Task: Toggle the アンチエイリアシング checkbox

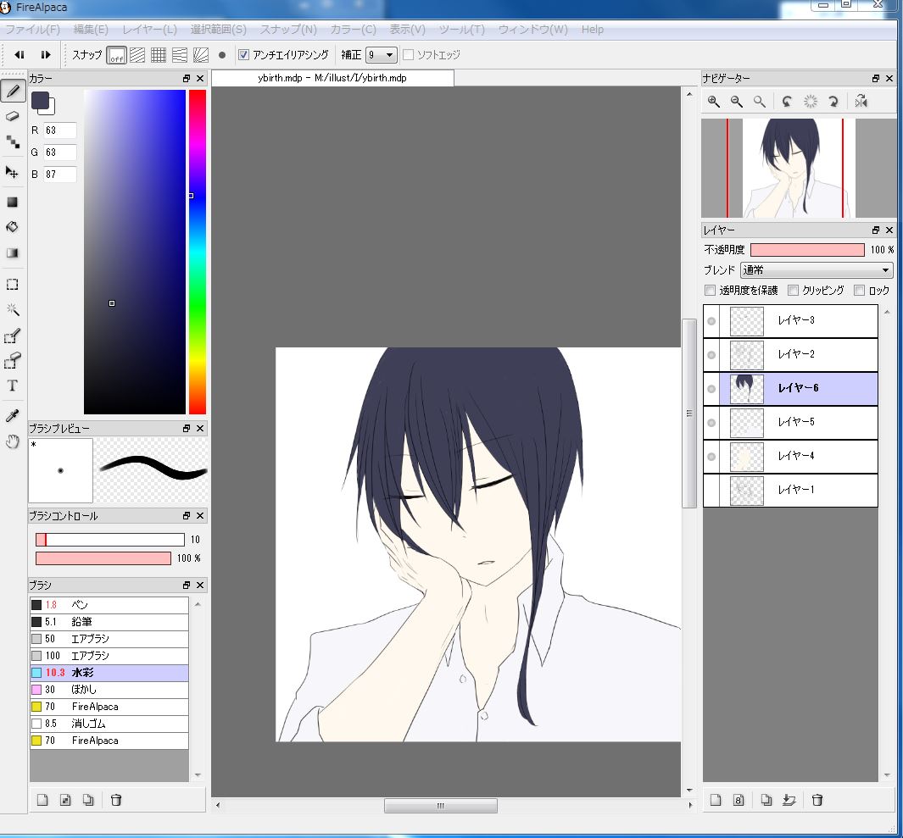Action: 244,55
